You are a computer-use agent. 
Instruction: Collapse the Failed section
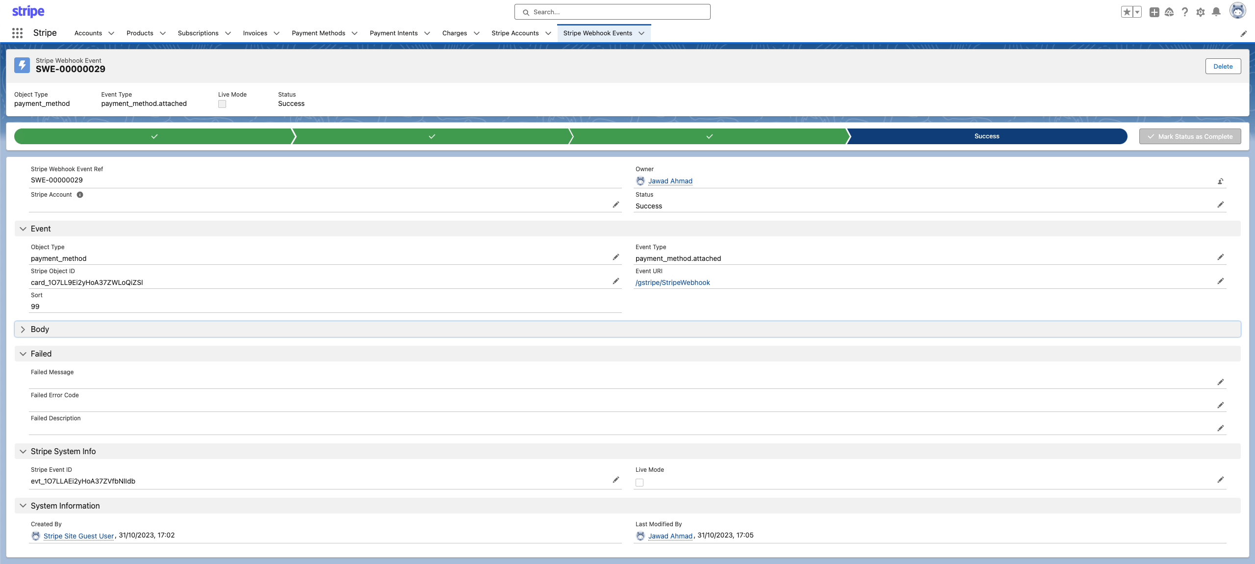coord(23,354)
